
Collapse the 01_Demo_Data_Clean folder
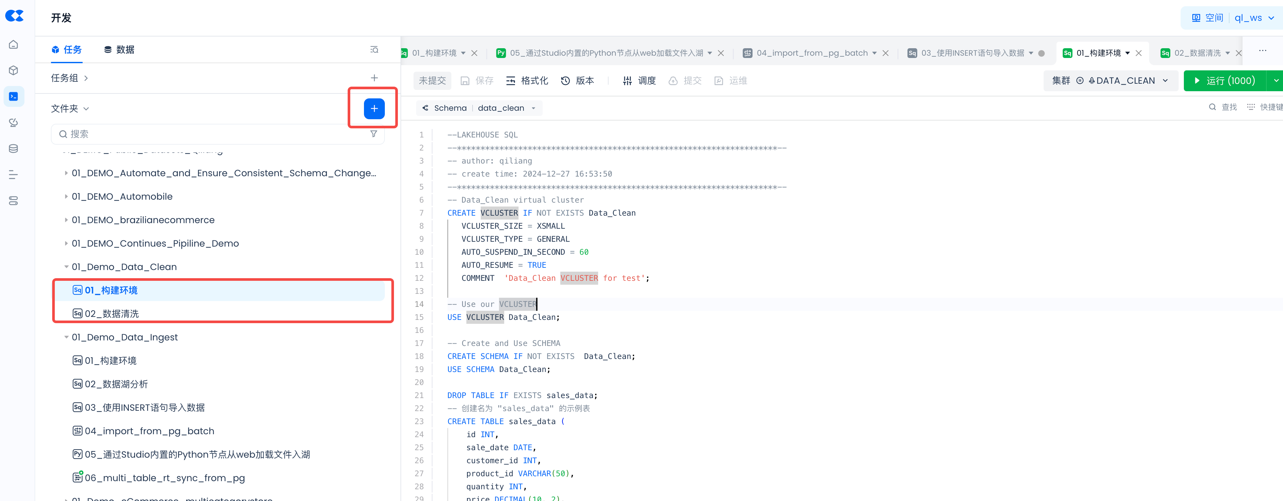[66, 267]
